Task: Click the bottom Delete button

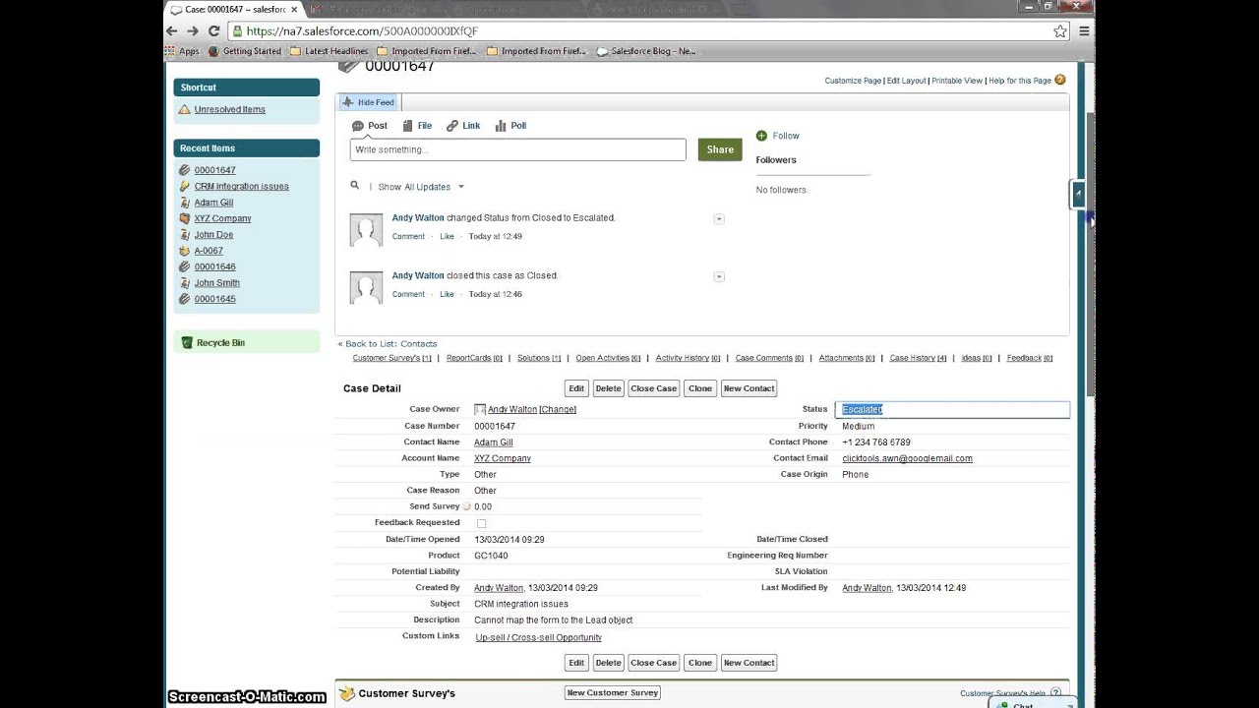Action: 609,663
